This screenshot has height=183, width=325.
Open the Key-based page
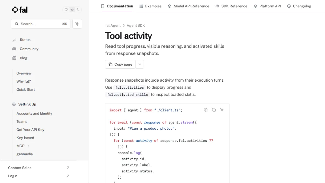pyautogui.click(x=25, y=138)
